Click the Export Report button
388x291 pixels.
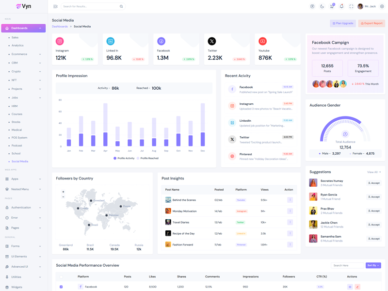372,23
